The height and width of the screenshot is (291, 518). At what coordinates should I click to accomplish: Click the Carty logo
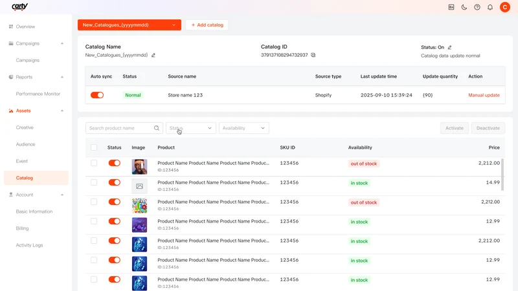pyautogui.click(x=19, y=6)
